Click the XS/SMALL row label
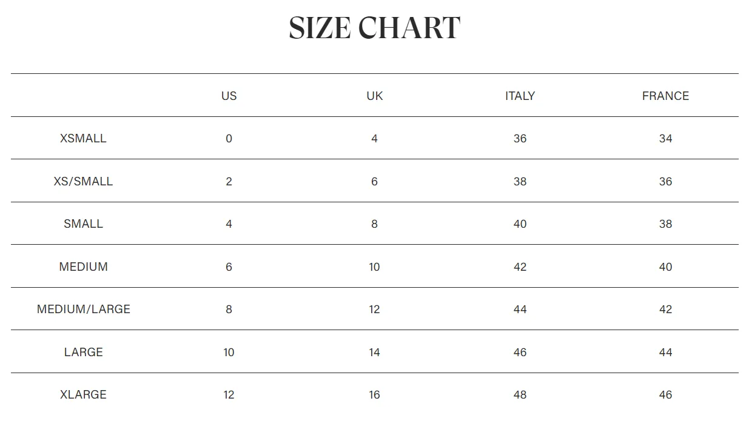Screen dimensions: 749x421 [x=83, y=181]
